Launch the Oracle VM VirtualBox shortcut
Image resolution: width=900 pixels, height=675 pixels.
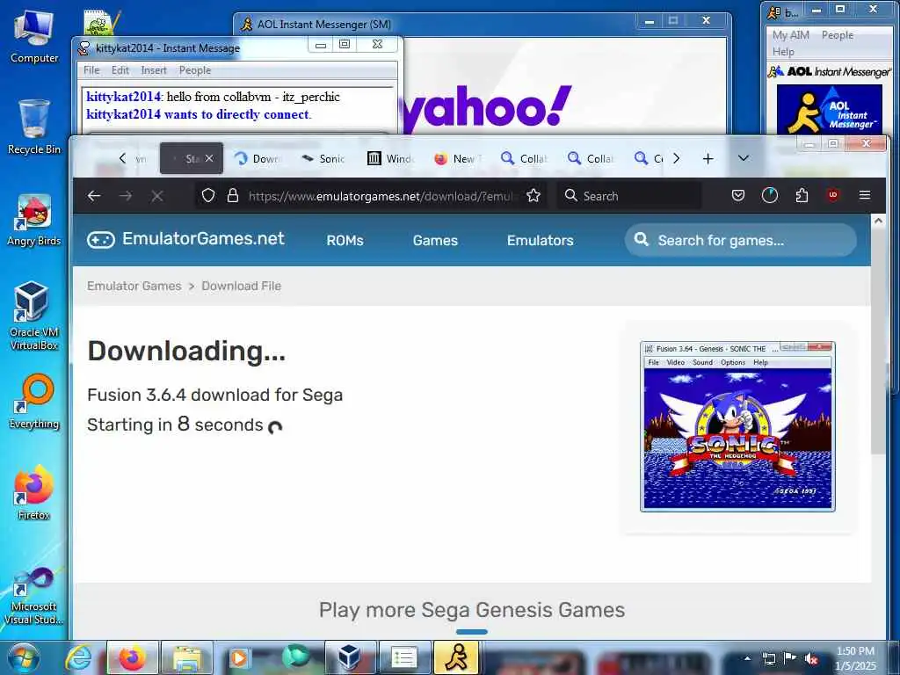pos(34,316)
